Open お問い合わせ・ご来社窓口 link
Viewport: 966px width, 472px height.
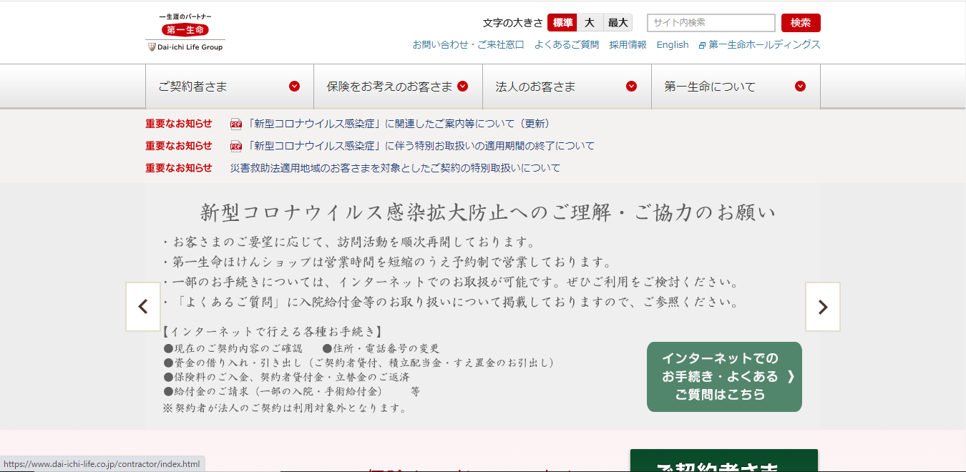(468, 44)
